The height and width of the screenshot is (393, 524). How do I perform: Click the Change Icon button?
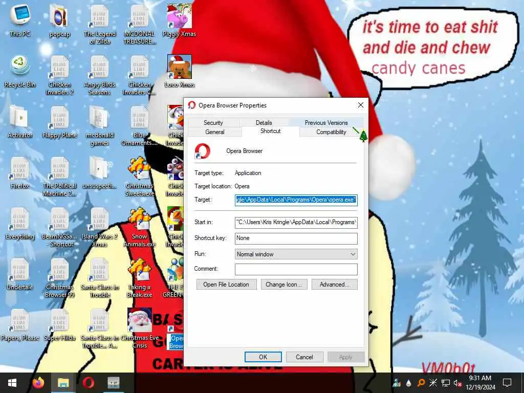[x=283, y=285]
